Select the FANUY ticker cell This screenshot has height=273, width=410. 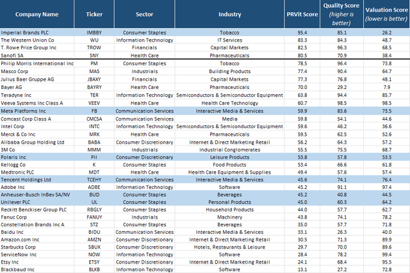[x=94, y=217]
